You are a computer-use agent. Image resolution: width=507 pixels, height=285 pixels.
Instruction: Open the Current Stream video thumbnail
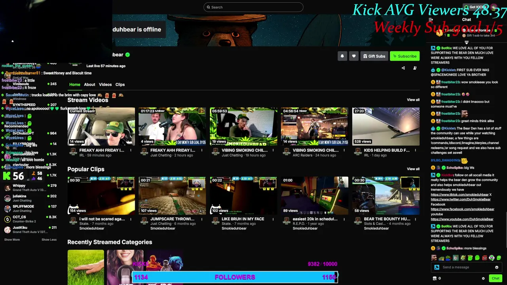point(101,126)
